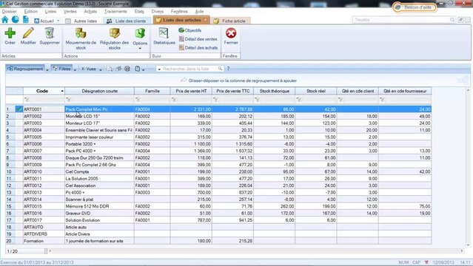The image size is (473, 266).
Task: Select the cell Ciel Compta
Action: click(99, 171)
